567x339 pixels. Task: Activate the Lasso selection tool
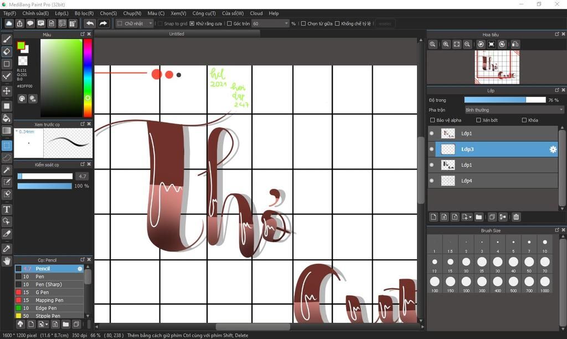click(x=7, y=158)
